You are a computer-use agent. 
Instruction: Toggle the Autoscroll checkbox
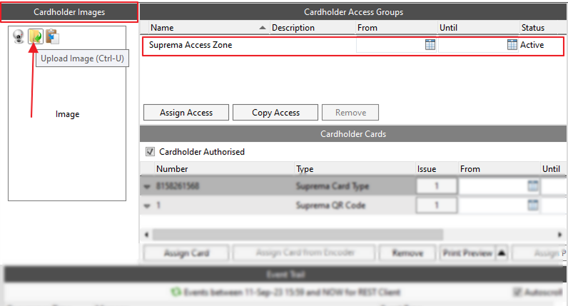[518, 292]
